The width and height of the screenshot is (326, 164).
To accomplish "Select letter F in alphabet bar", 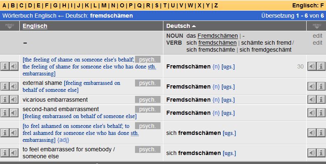I will point(47,5).
